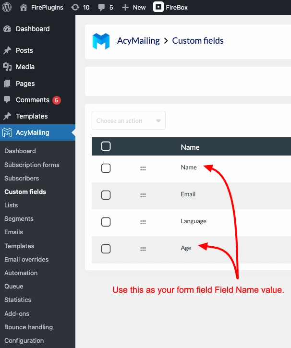The image size is (291, 348).
Task: Open the Choose an action dropdown
Action: [x=129, y=120]
